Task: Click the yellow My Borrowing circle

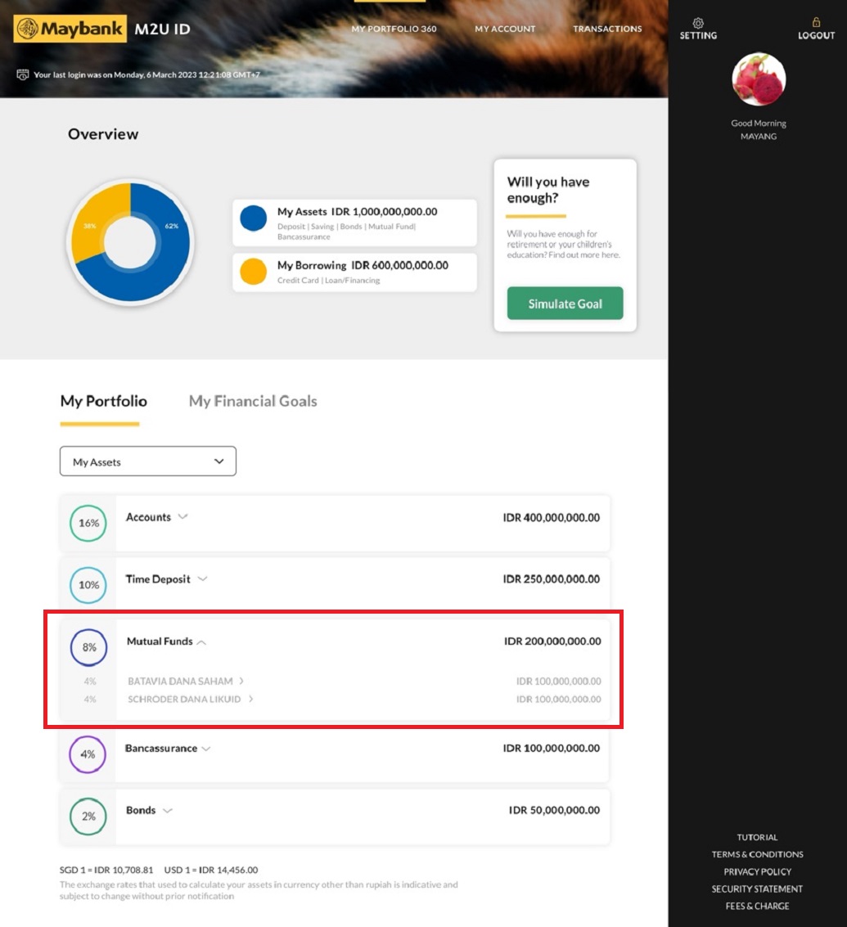Action: point(253,272)
